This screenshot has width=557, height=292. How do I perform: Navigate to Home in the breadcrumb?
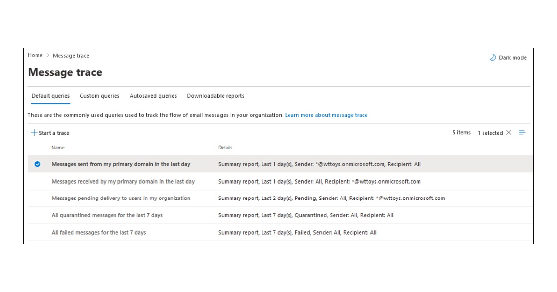tap(35, 55)
